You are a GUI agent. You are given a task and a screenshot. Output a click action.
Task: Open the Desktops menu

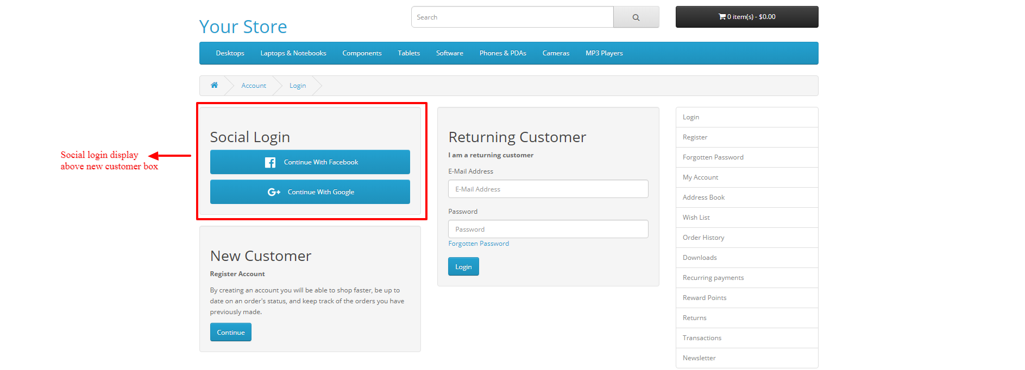pos(230,53)
